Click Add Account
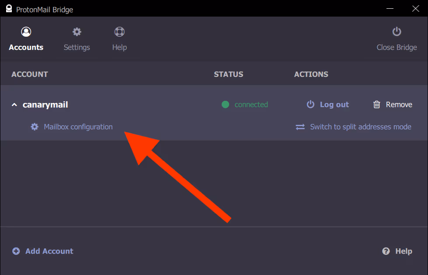Viewport: 428px width, 275px height. pyautogui.click(x=42, y=251)
